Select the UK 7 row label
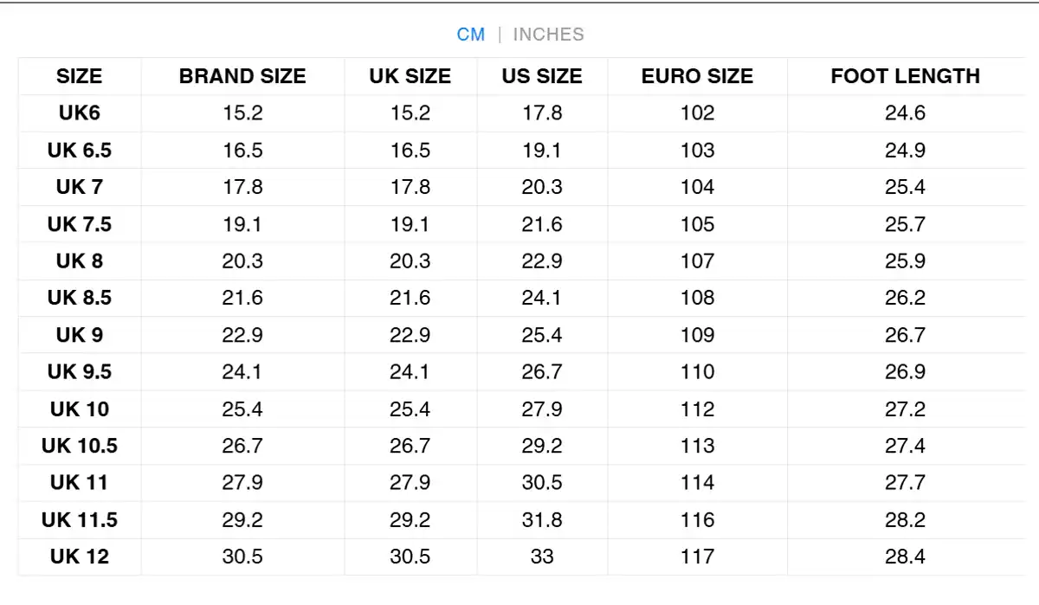The image size is (1039, 605). (x=79, y=187)
